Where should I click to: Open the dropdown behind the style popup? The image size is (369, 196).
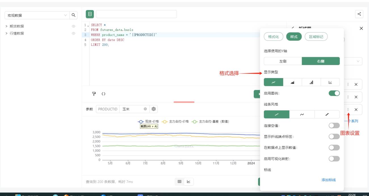click(353, 61)
